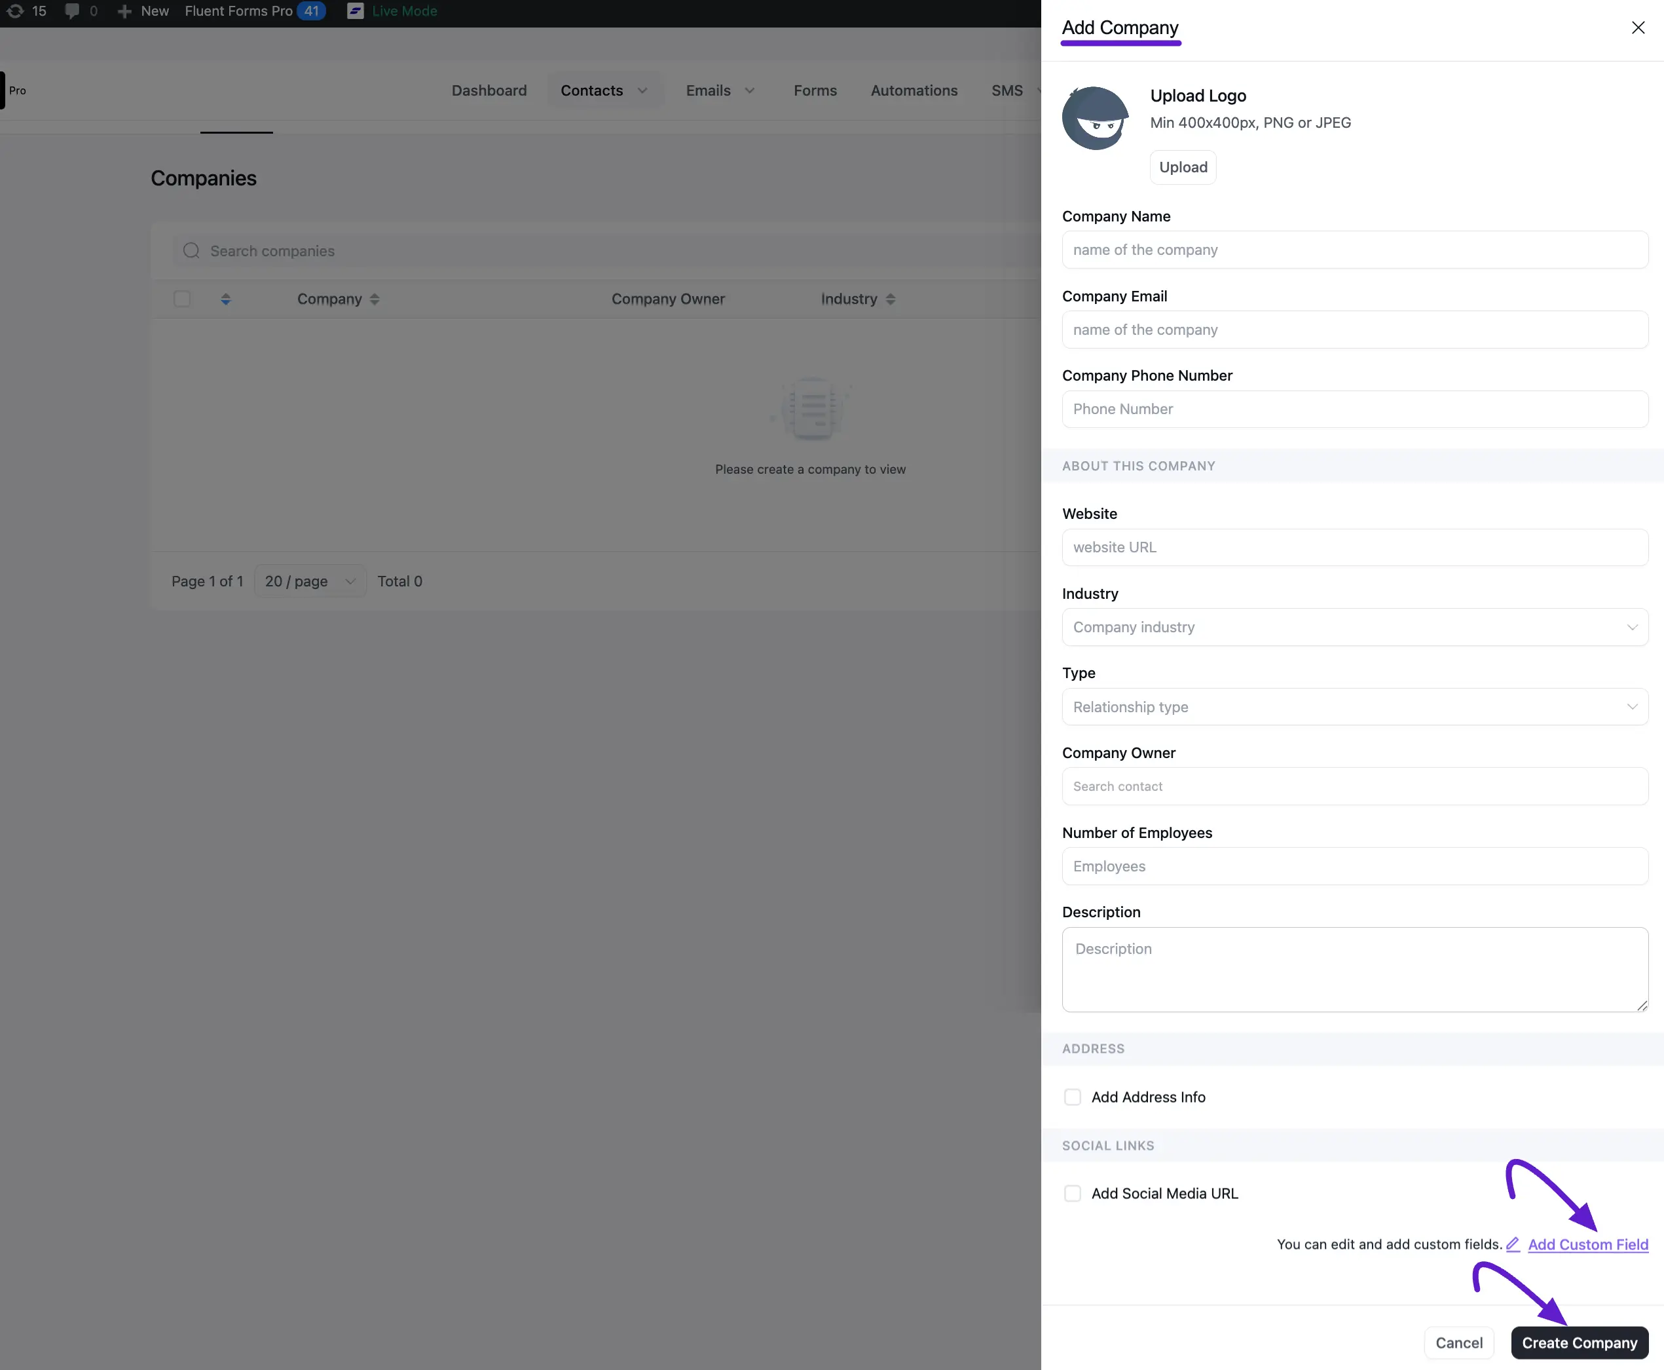Click the company logo avatar placeholder
Image resolution: width=1664 pixels, height=1370 pixels.
coord(1096,119)
